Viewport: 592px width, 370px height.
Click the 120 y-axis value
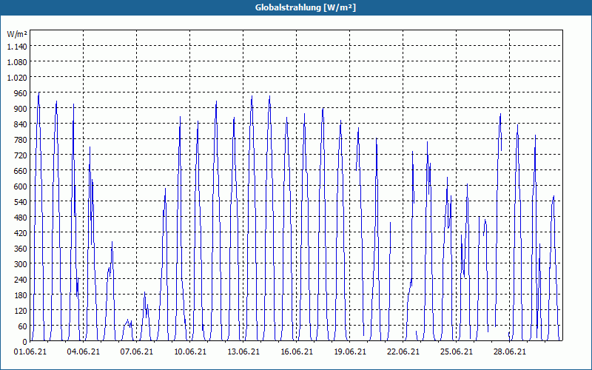pos(21,311)
